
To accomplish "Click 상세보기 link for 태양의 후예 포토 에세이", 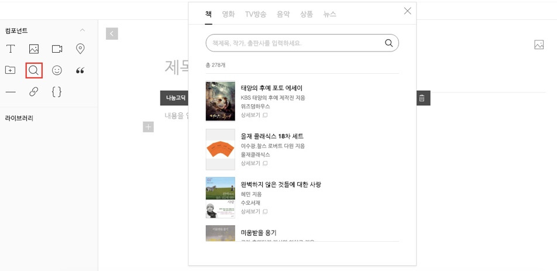I will [x=254, y=115].
